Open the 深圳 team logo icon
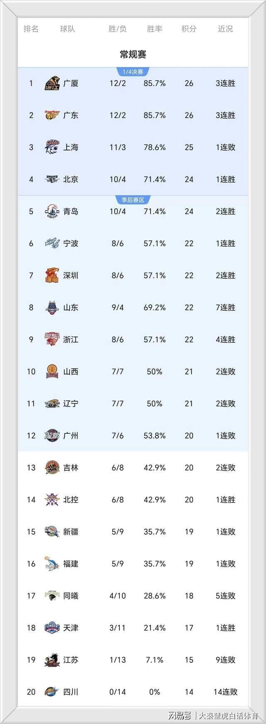Image resolution: width=266 pixels, height=724 pixels. click(52, 276)
